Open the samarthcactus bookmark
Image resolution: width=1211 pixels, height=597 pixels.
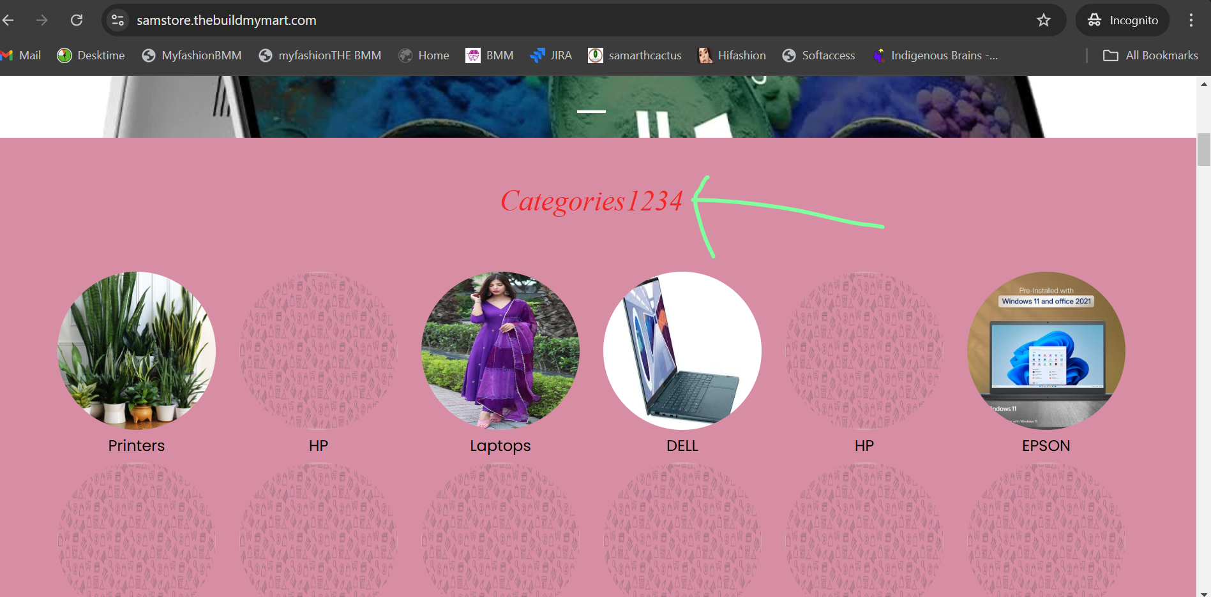(635, 55)
